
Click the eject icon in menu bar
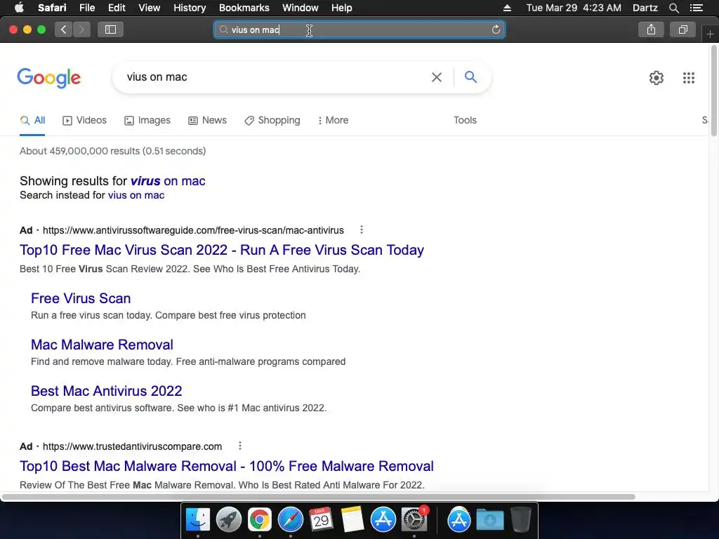coord(507,8)
